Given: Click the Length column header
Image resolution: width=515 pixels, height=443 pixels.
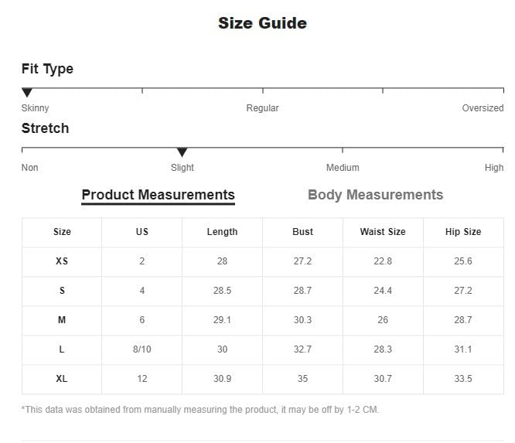Looking at the screenshot, I should tap(222, 232).
